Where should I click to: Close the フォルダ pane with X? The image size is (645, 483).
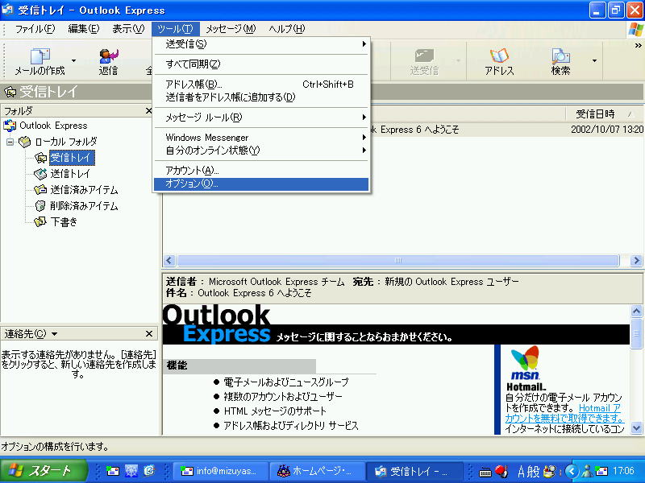tap(149, 111)
